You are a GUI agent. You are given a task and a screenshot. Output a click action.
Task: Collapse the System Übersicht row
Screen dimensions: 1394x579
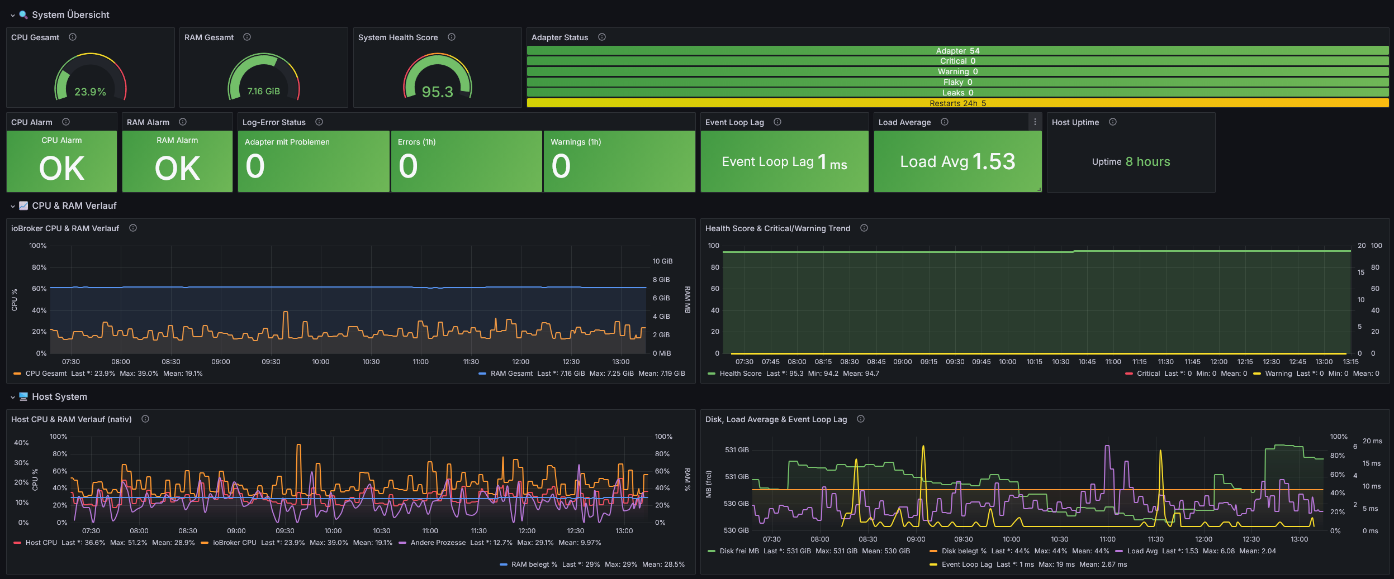pyautogui.click(x=13, y=15)
